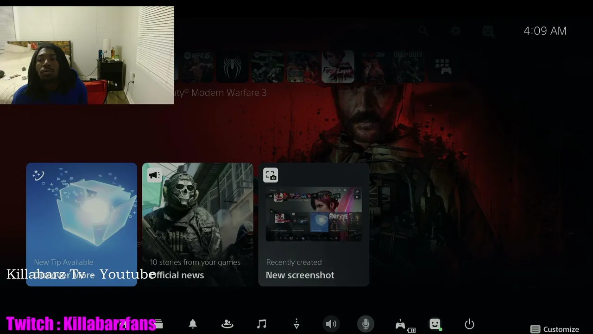Select the Madden game tile

pyautogui.click(x=268, y=67)
